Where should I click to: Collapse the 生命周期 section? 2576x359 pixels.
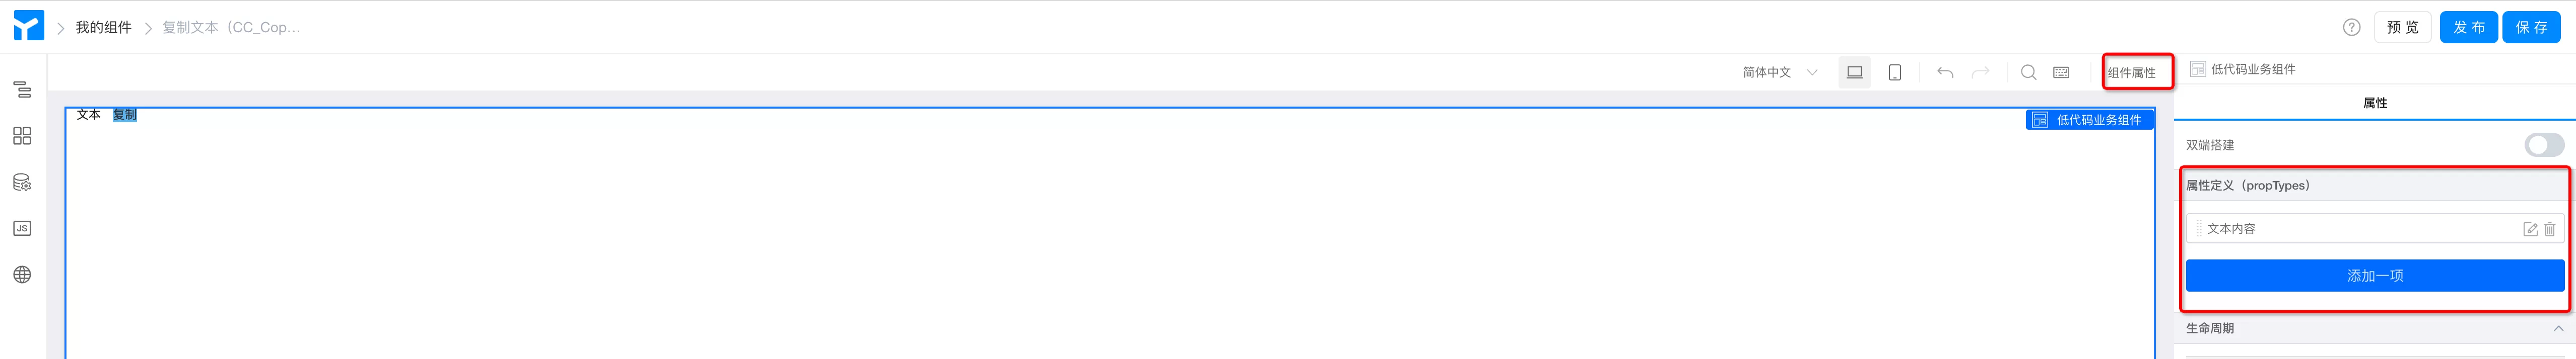click(2557, 328)
